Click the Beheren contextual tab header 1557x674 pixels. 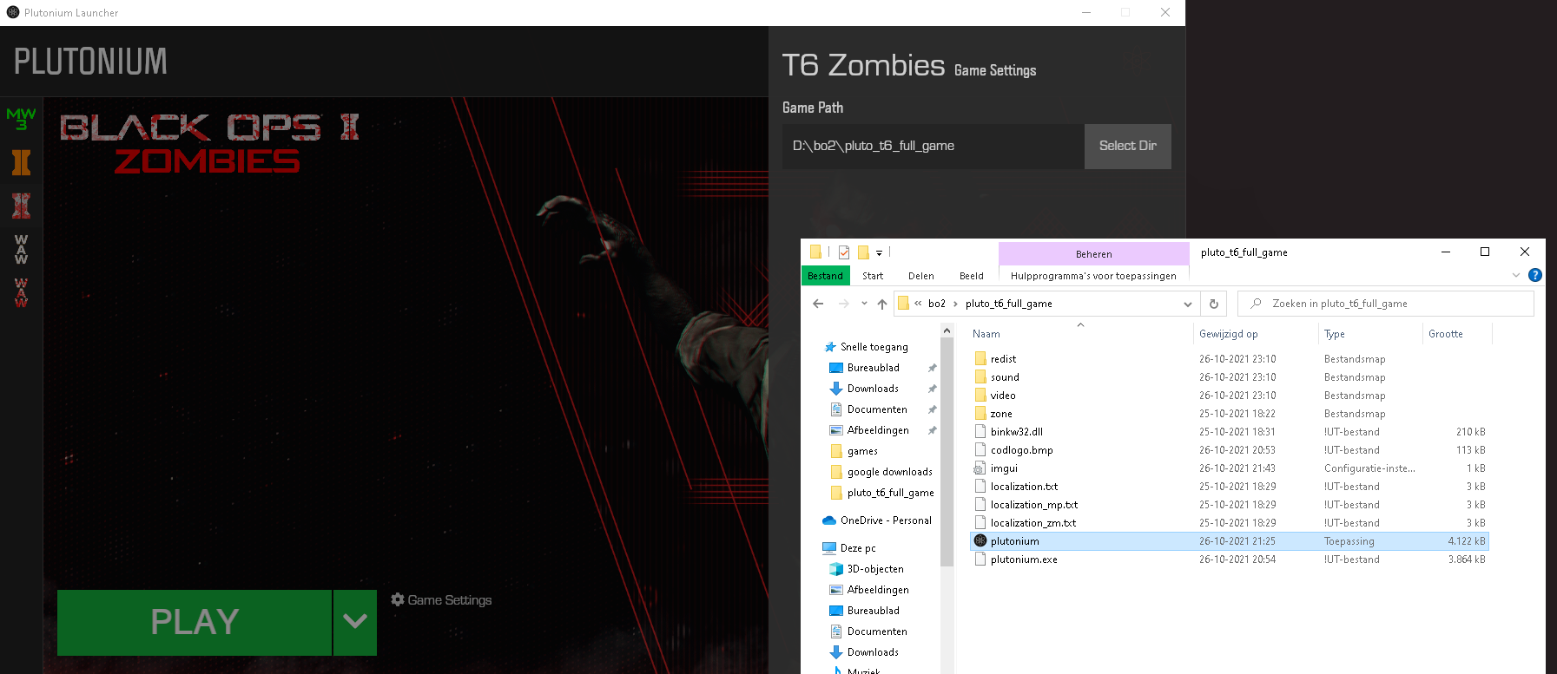(1093, 254)
